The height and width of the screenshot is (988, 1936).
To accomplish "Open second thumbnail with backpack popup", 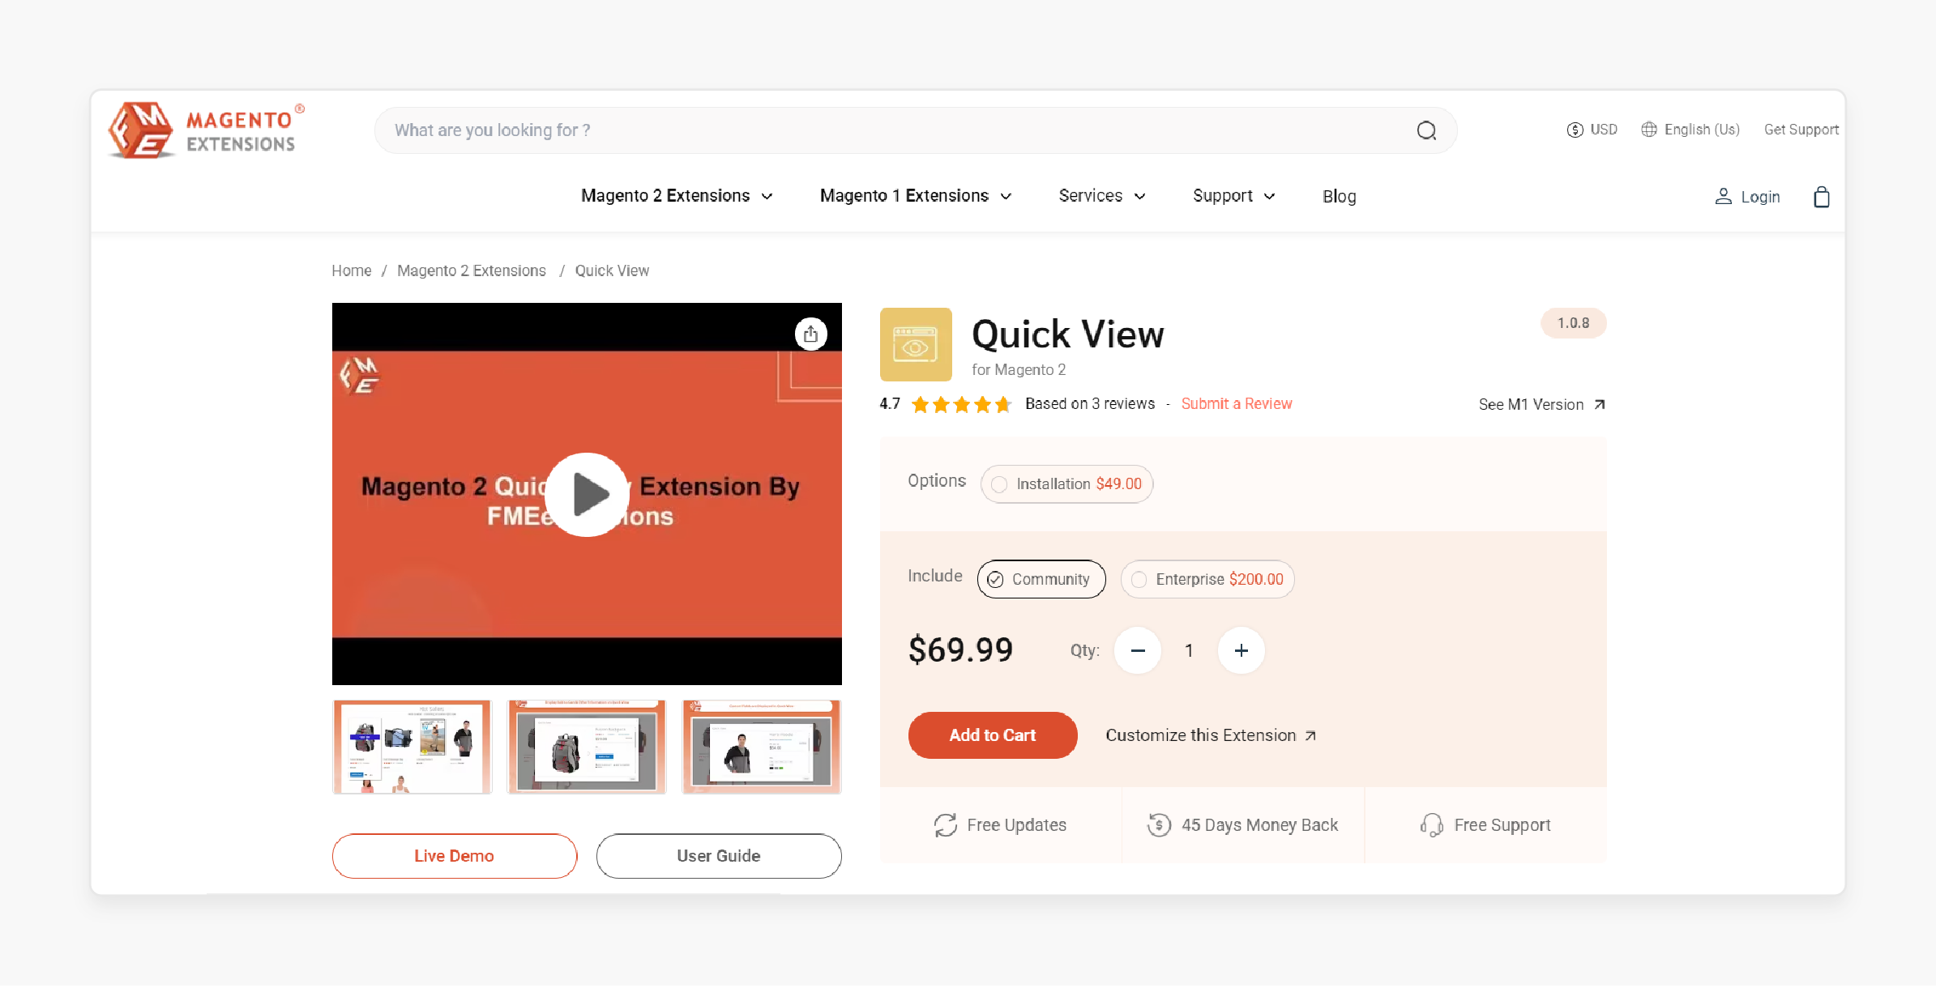I will [x=587, y=747].
